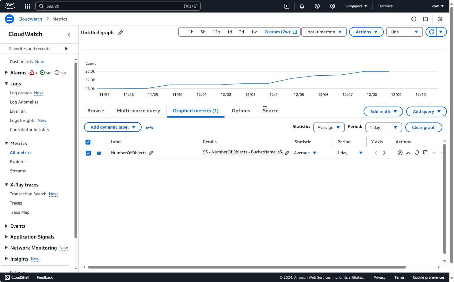Click the AWS search field

(x=118, y=6)
